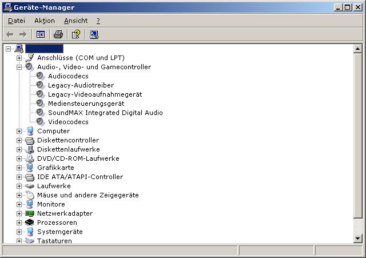Screen dimensions: 366x258
Task: Click the scan for hardware changes icon
Action: tap(94, 34)
